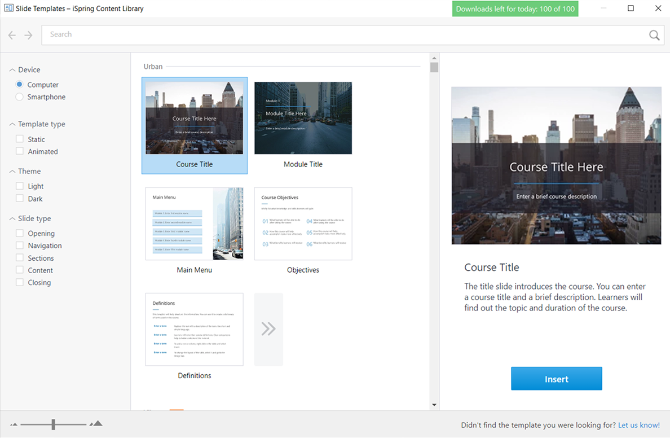Click the small thumbnails zoom-out icon
The image size is (670, 438).
[14, 424]
